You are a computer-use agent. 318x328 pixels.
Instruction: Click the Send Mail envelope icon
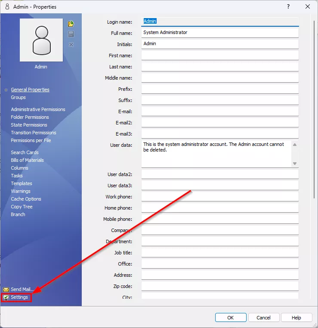coord(6,290)
